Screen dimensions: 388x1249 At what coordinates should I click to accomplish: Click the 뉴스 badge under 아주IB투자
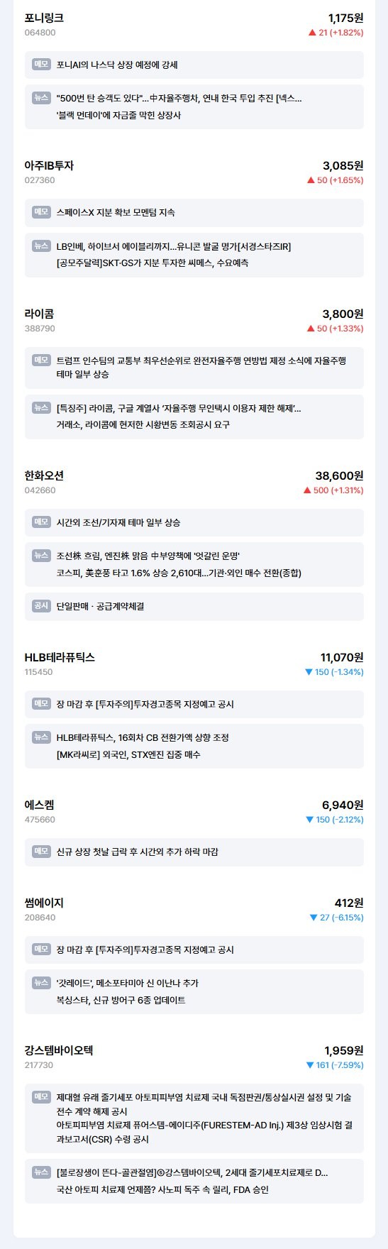coord(41,246)
